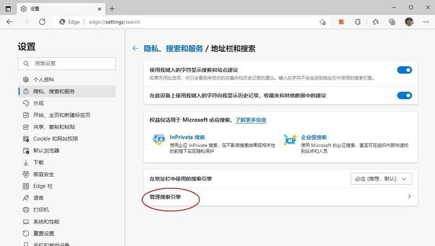The height and width of the screenshot is (246, 435).
Task: Follow the 隐私、搜索和服务 breadcrumb link
Action: pos(173,49)
